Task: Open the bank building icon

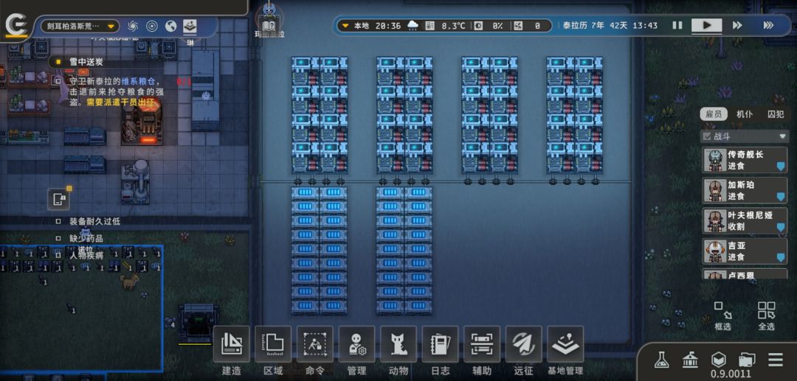Action: (690, 360)
